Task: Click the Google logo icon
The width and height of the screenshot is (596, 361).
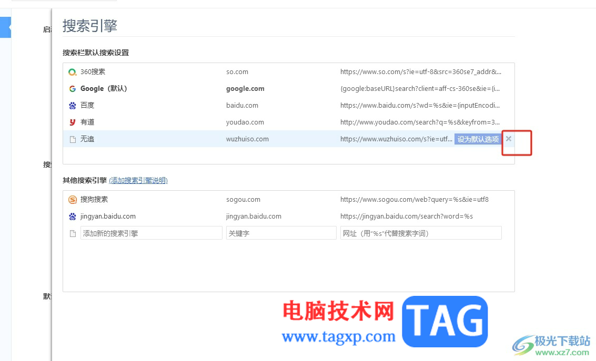Action: 72,88
